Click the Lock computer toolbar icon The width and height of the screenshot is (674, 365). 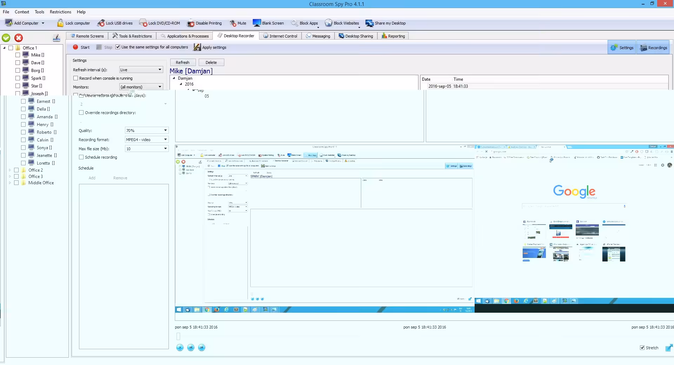coord(60,23)
